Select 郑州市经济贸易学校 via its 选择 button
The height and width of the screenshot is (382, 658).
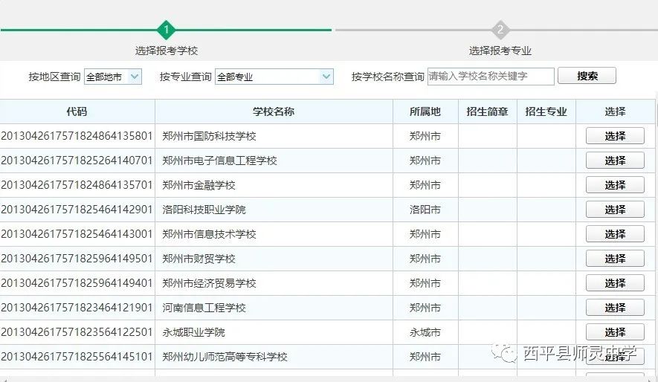pos(615,283)
